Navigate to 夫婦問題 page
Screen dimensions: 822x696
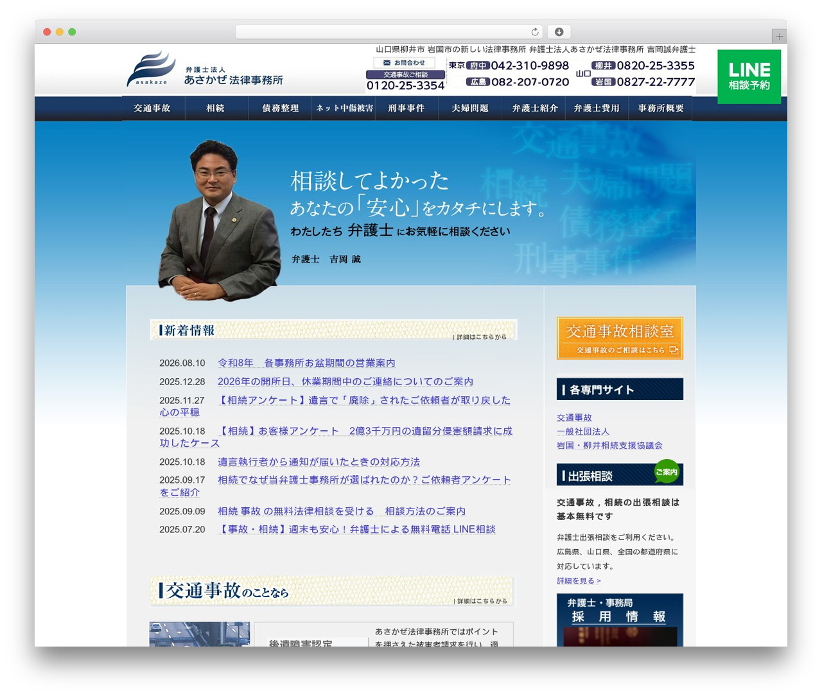point(470,109)
